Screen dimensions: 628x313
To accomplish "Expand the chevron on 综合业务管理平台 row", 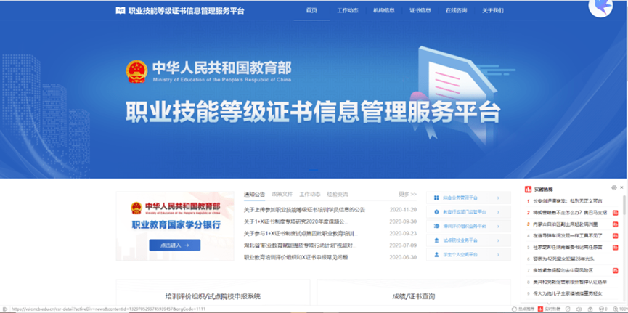I will (x=498, y=198).
